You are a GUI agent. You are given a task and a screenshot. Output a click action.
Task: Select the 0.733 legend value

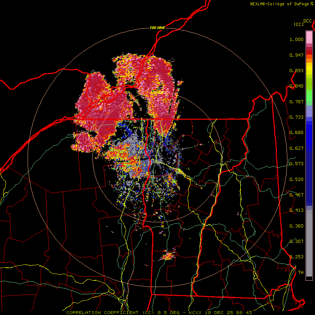tap(296, 117)
